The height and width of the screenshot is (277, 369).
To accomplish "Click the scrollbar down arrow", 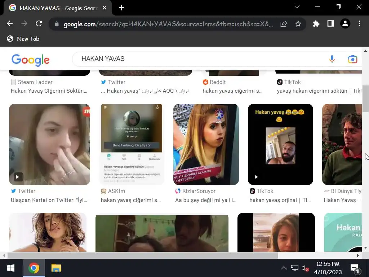I will coord(365,247).
